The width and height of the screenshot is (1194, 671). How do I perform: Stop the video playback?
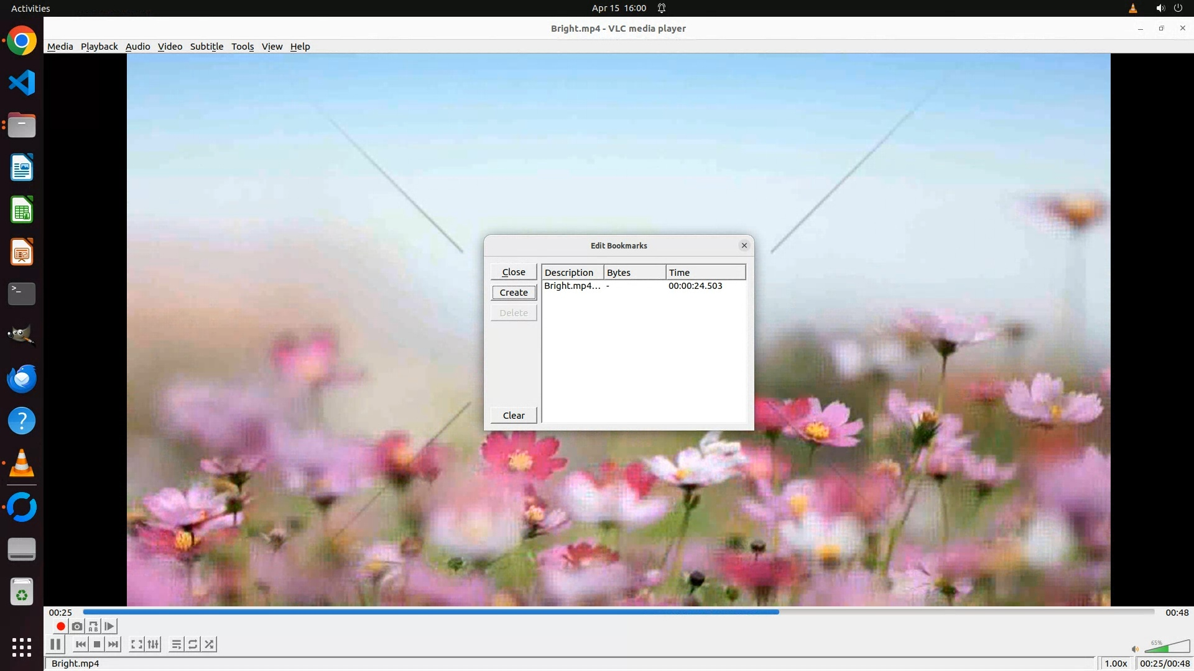97,644
